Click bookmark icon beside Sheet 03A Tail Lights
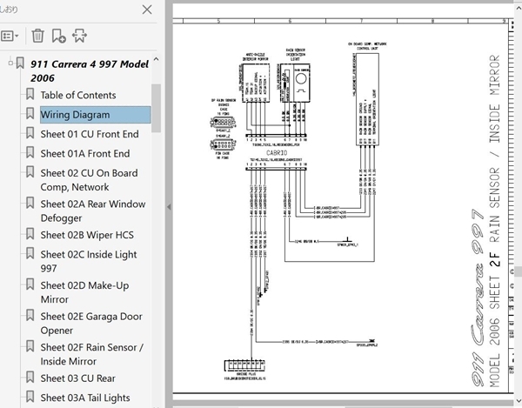Viewport: 522px width, 408px height. click(30, 397)
